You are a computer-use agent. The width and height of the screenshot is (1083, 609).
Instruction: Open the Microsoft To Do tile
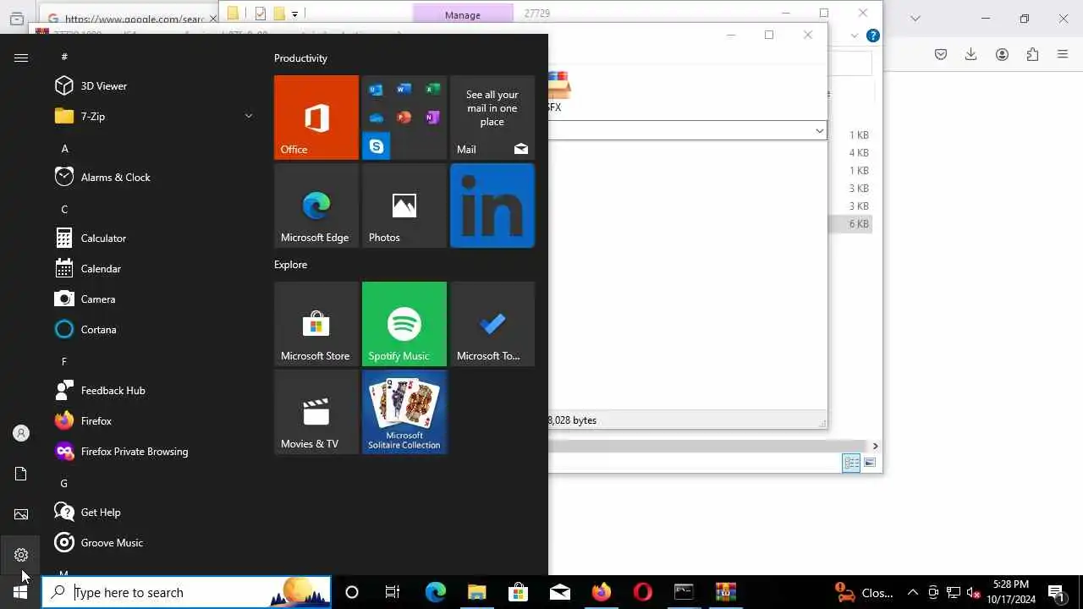pyautogui.click(x=492, y=324)
